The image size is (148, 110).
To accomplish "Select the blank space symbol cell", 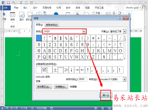I will pos(39,38).
